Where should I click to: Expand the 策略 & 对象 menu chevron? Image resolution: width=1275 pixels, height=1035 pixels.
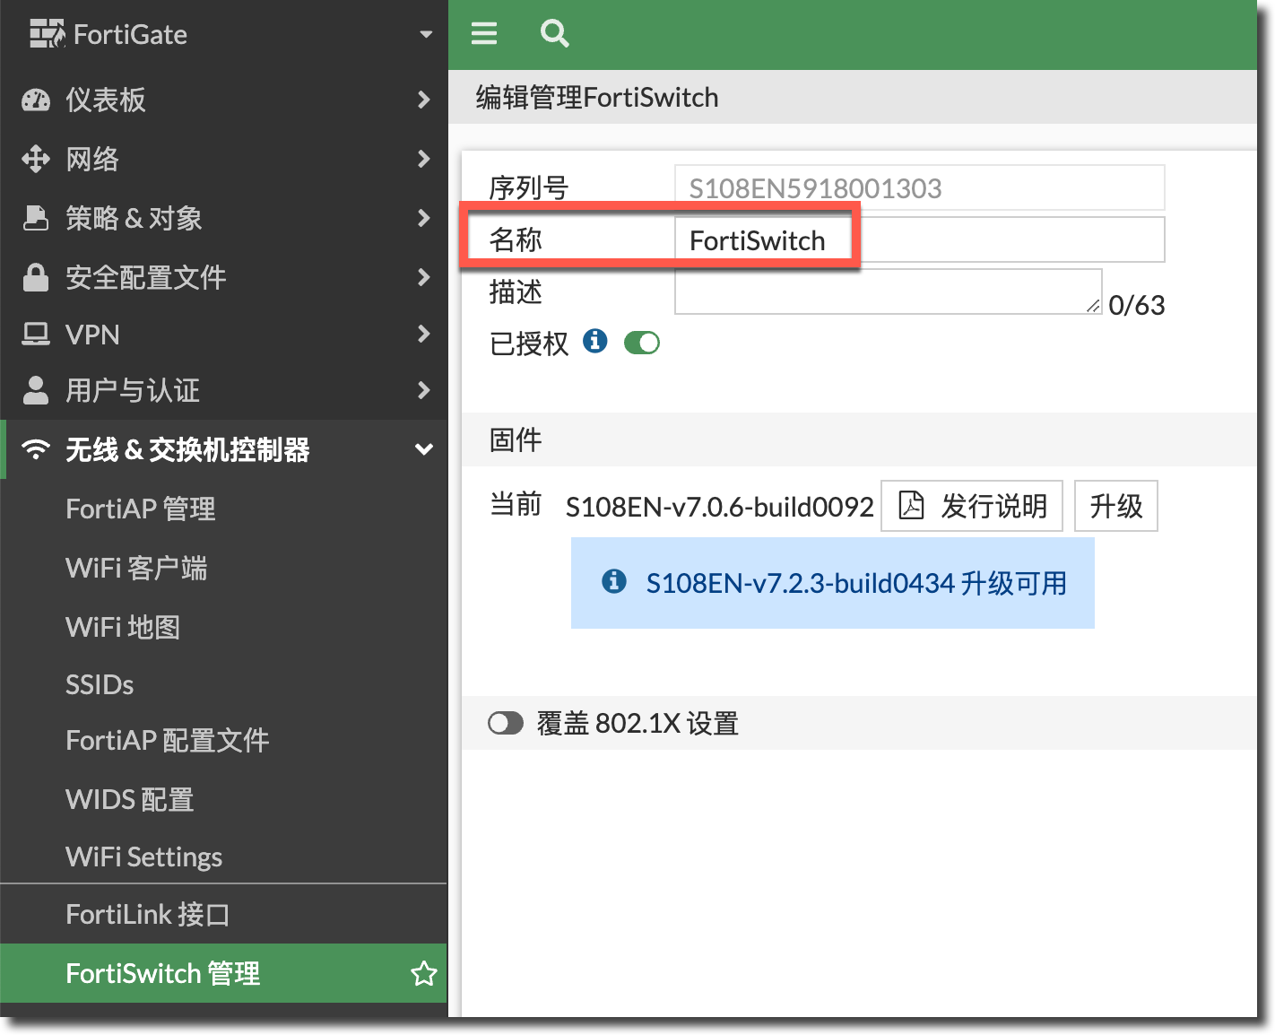pyautogui.click(x=423, y=218)
